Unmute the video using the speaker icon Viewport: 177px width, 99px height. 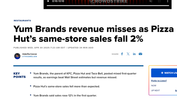pyautogui.click(x=151, y=1)
